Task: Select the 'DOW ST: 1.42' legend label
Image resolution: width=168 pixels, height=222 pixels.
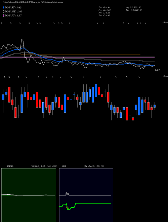Action: click(x=13, y=7)
